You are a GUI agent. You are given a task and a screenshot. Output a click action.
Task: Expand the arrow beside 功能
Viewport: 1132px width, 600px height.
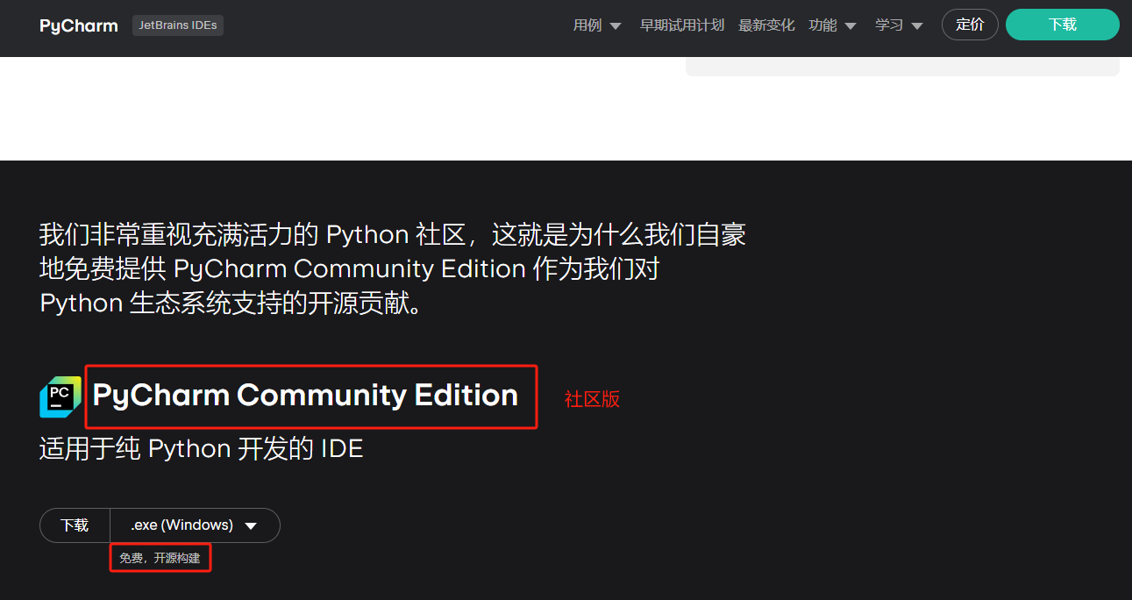tap(850, 26)
